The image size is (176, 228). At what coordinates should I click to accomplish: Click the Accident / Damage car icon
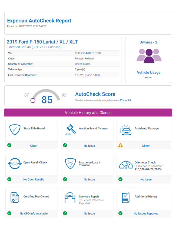coord(125,130)
